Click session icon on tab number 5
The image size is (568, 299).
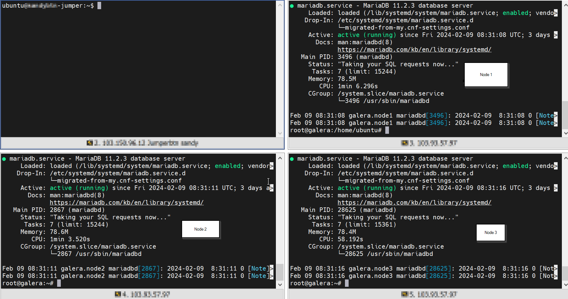(405, 294)
